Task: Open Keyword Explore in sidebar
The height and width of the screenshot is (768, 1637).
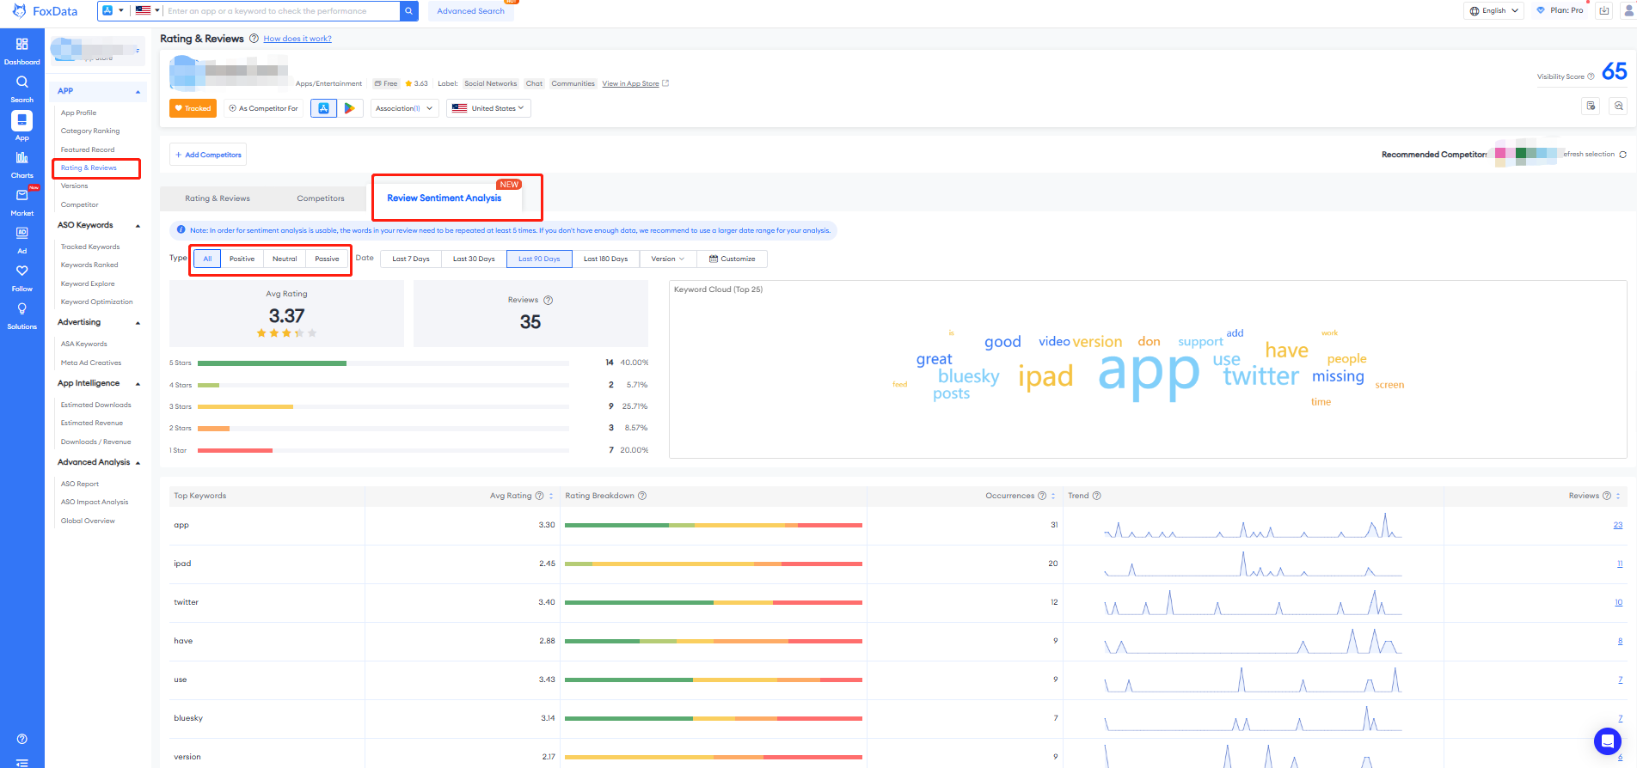Action: point(88,283)
